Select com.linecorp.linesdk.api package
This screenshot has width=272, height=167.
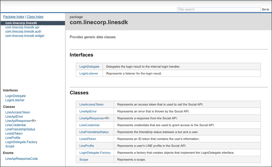[22, 27]
